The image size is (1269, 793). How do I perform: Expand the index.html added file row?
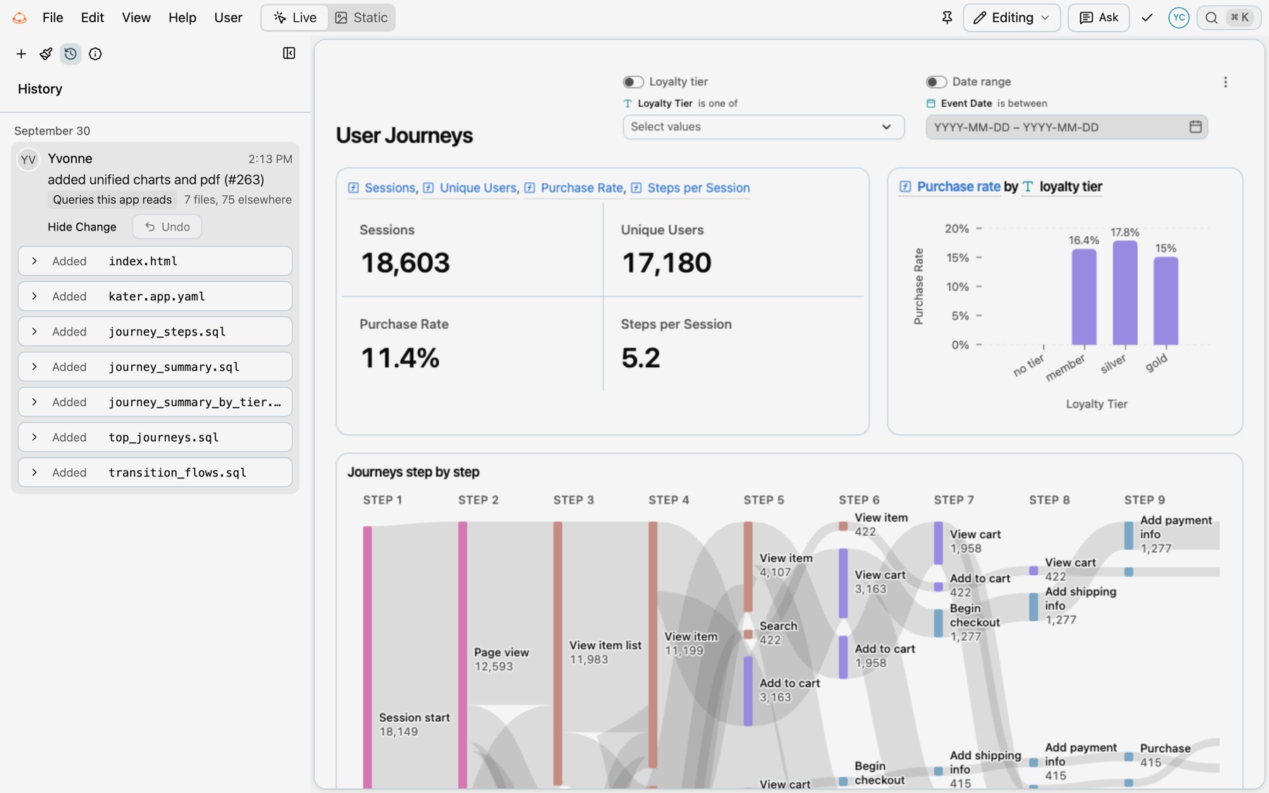click(155, 261)
